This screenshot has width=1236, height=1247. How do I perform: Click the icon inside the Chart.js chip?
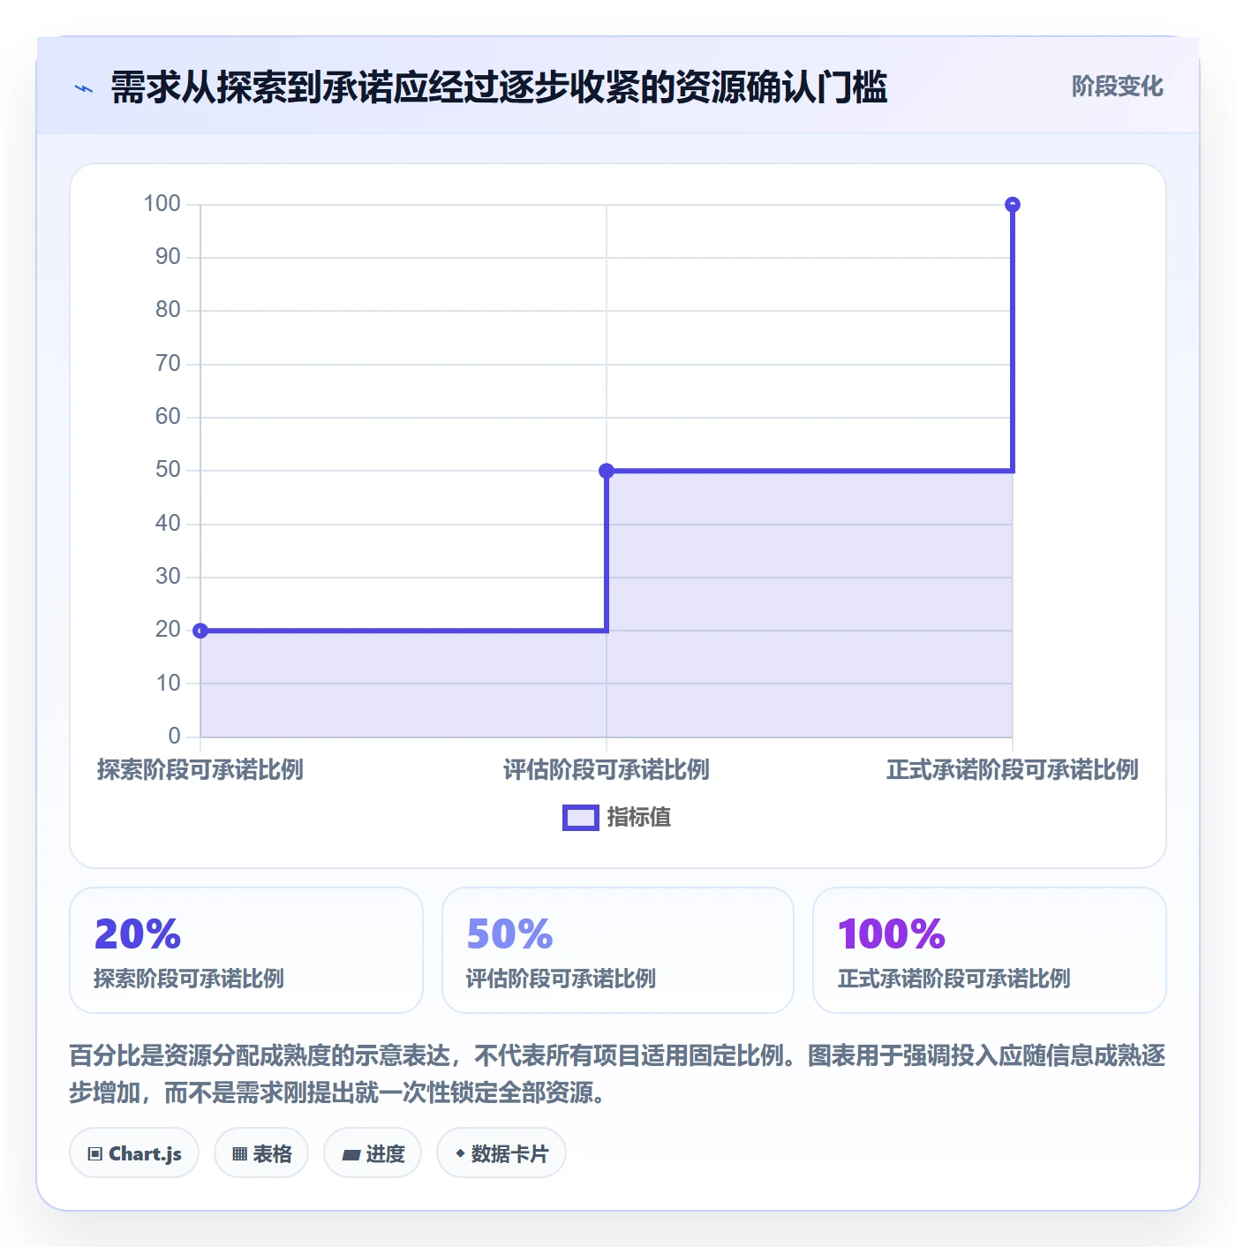click(x=95, y=1153)
